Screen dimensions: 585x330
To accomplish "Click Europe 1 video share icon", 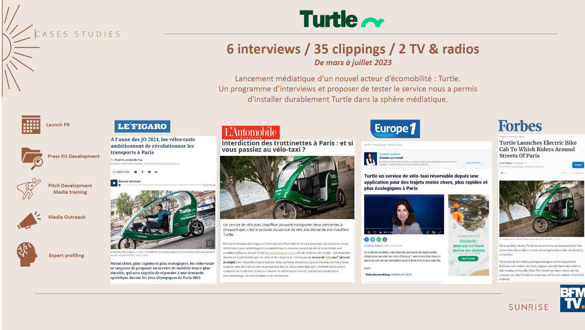I will pos(427,232).
